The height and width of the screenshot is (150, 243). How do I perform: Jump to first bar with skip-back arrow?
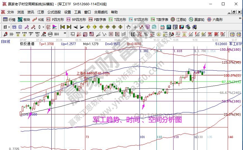[x=62, y=27]
